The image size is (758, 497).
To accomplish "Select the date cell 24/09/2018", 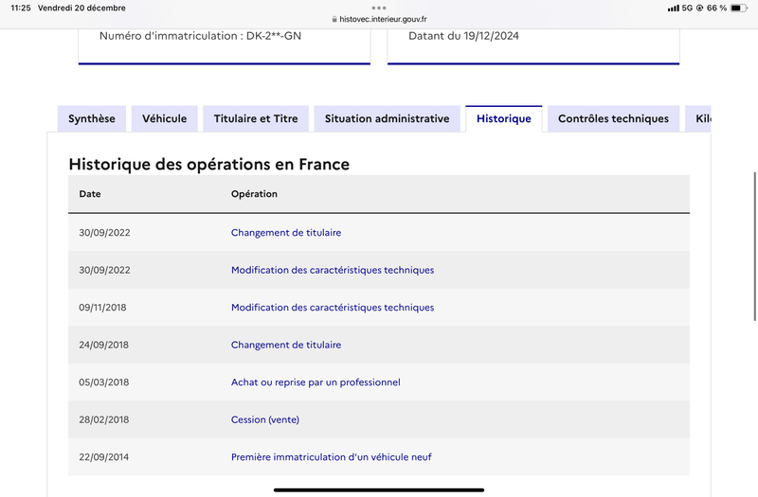I will (x=104, y=345).
